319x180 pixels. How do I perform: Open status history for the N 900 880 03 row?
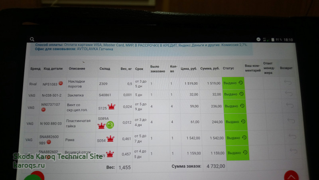point(242,121)
